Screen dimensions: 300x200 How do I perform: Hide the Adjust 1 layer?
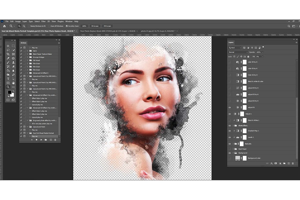(x=230, y=114)
